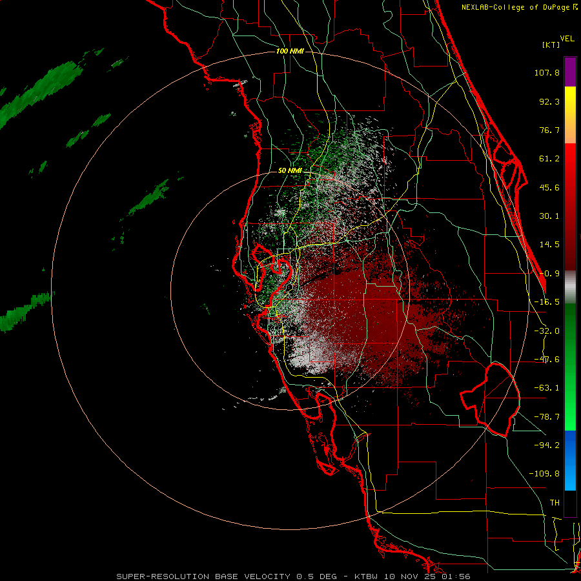The image size is (581, 581).
Task: Click the blue segment of the color bar
Action: (x=570, y=460)
